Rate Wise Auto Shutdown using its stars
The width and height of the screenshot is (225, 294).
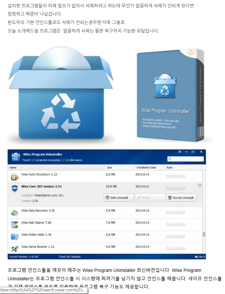[175, 176]
